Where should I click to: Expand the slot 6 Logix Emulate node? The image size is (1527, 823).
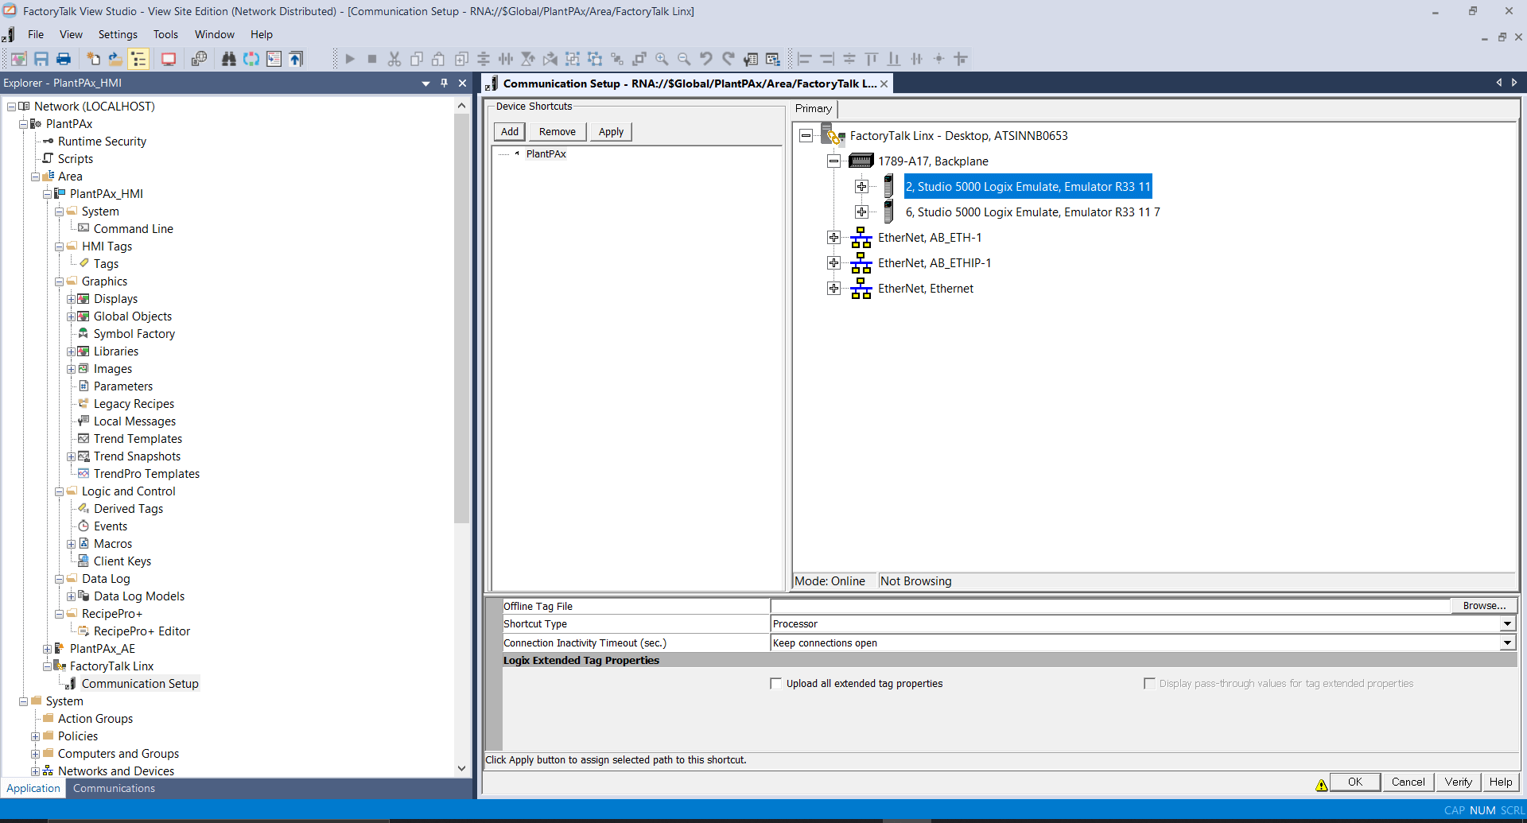tap(861, 212)
